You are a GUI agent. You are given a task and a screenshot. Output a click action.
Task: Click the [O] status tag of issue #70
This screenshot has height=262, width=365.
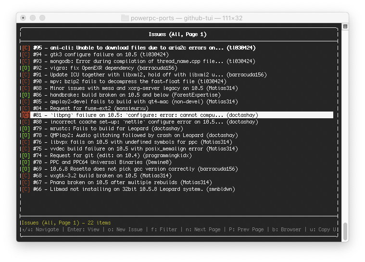point(26,162)
